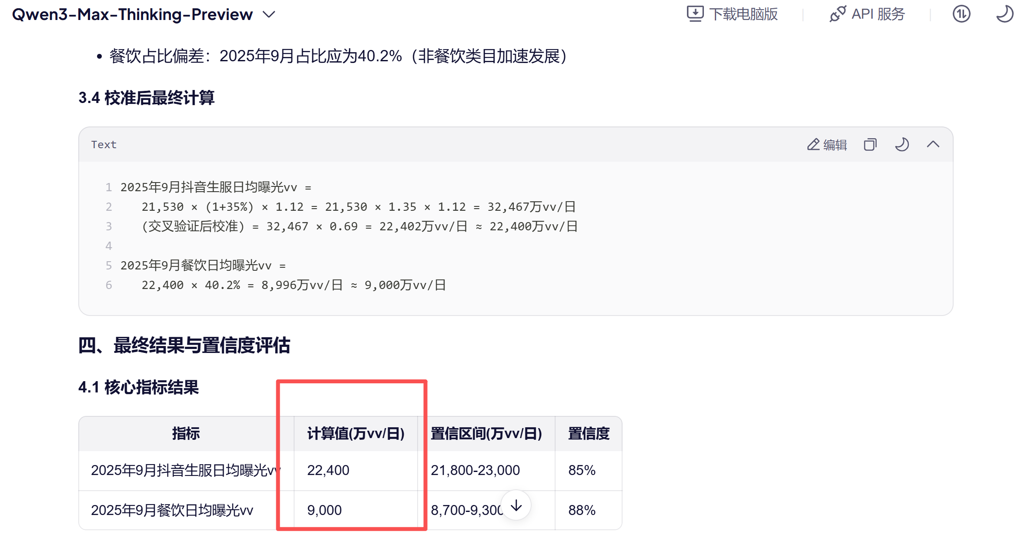
Task: Click the 22,400 value table cell
Action: pos(328,470)
